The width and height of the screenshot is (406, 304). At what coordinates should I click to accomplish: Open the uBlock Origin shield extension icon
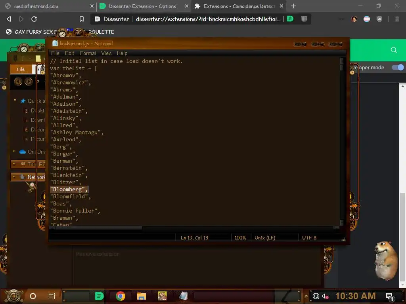pos(379,19)
